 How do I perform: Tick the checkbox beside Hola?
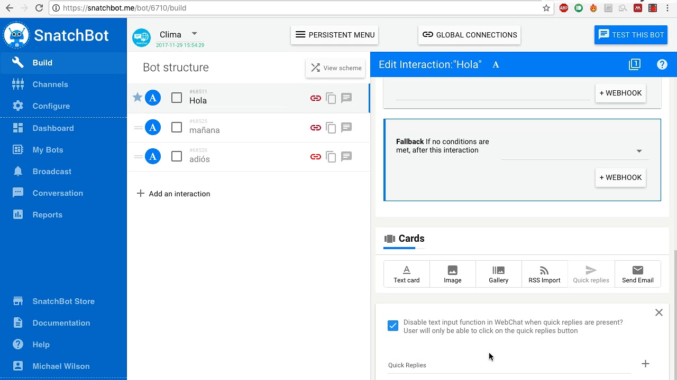pos(177,98)
